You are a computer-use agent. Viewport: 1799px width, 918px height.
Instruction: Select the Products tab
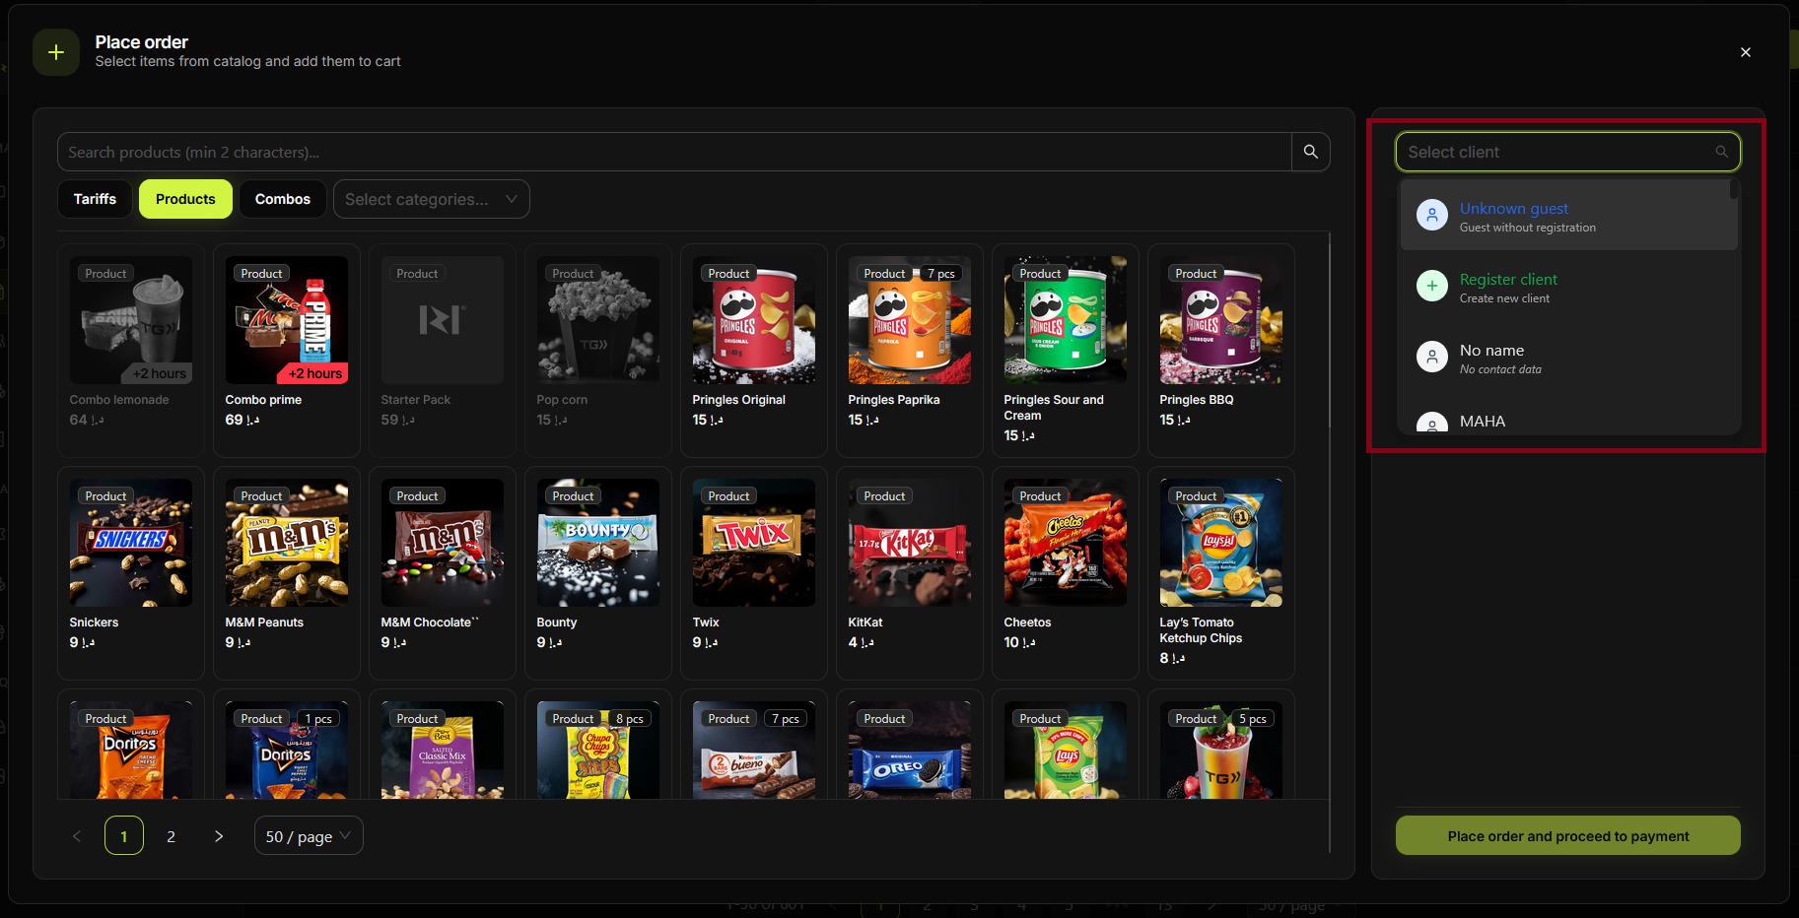[184, 199]
